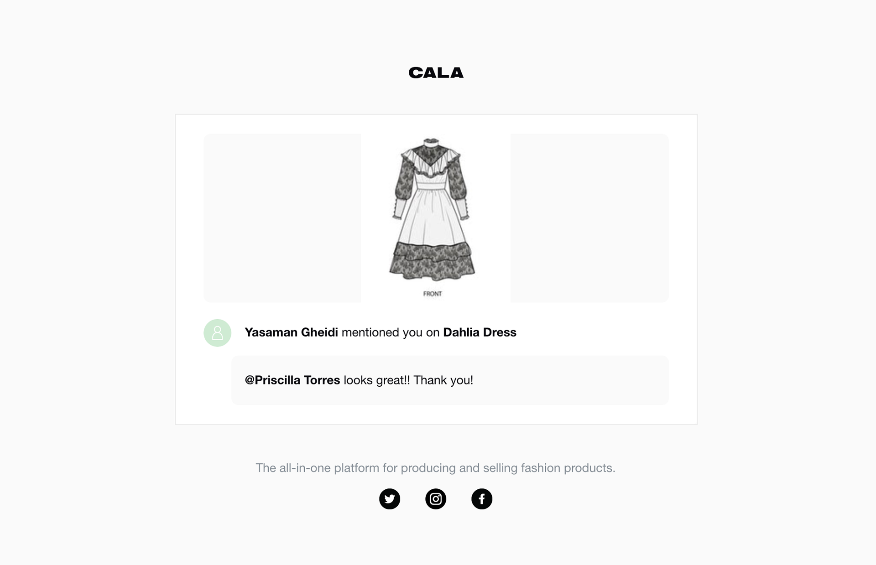Click the ruffled lace hem of the dress
This screenshot has width=876, height=565.
pos(432,262)
